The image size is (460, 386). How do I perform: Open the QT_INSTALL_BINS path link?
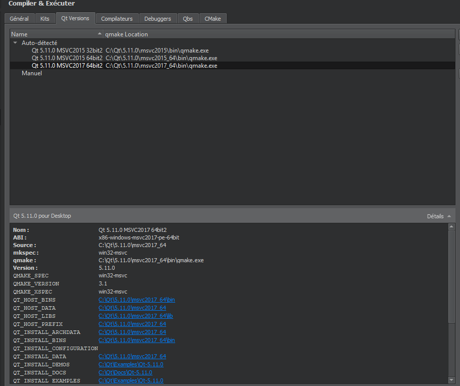137,340
